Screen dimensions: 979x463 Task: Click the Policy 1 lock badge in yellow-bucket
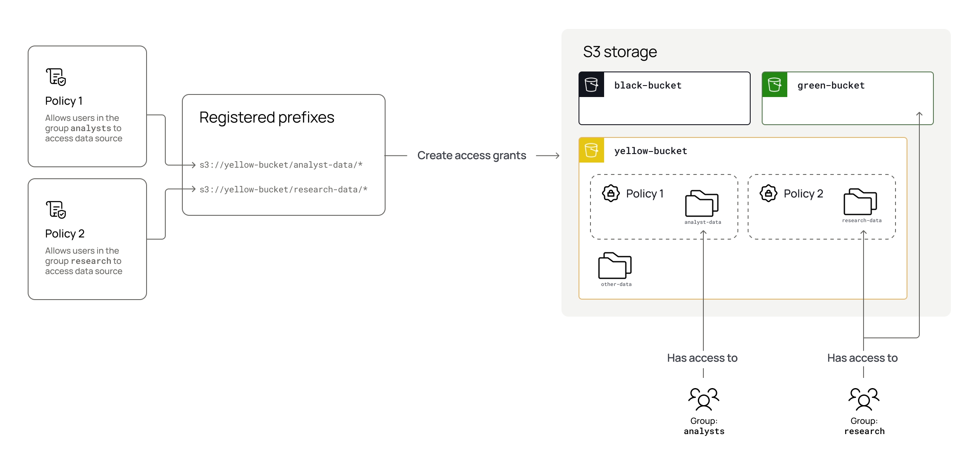pyautogui.click(x=611, y=193)
